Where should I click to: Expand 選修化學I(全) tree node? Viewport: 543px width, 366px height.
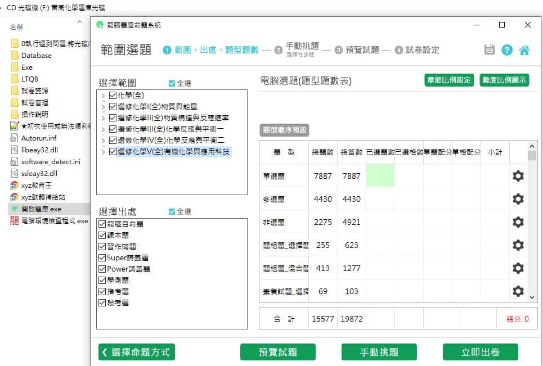[x=103, y=107]
